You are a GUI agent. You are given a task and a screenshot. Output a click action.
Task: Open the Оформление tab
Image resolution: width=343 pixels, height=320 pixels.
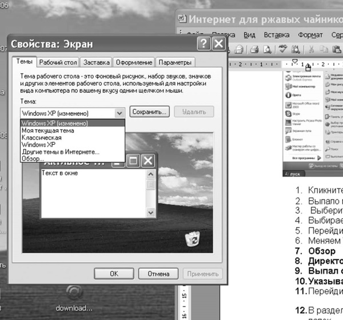(x=134, y=62)
